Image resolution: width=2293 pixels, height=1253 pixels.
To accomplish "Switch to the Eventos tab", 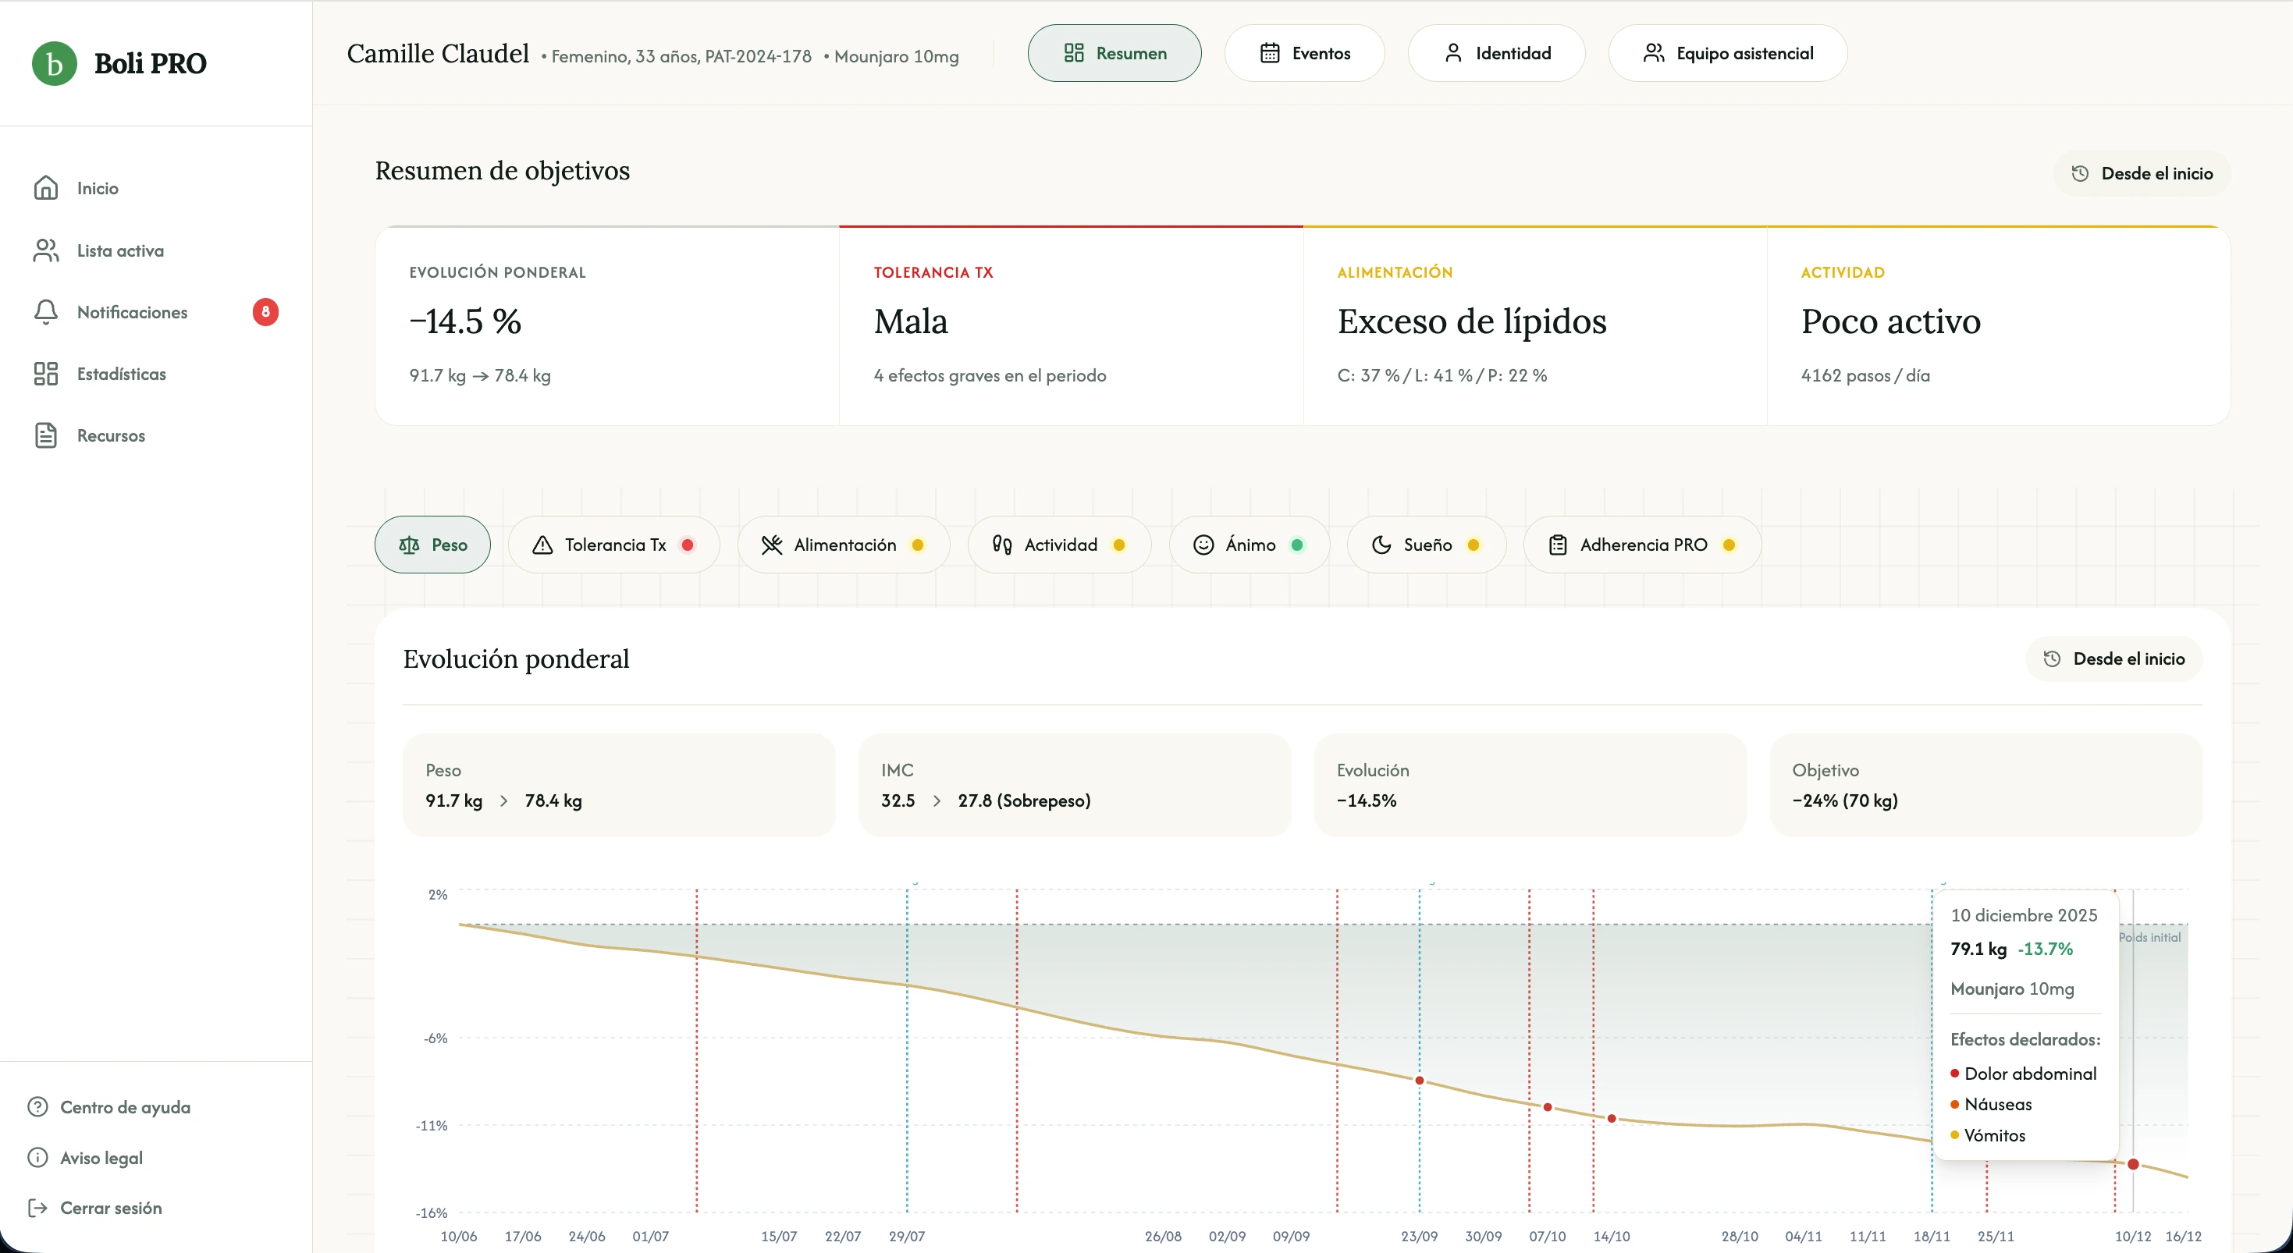I will tap(1304, 53).
